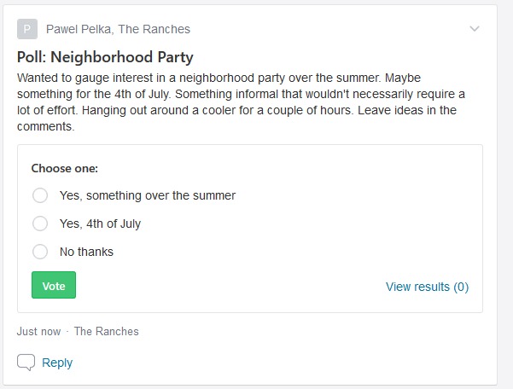Click the speech bubble reply icon
The image size is (513, 389).
tap(26, 363)
